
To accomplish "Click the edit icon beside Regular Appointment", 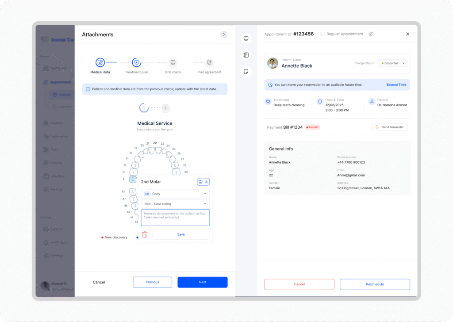I will pyautogui.click(x=371, y=34).
